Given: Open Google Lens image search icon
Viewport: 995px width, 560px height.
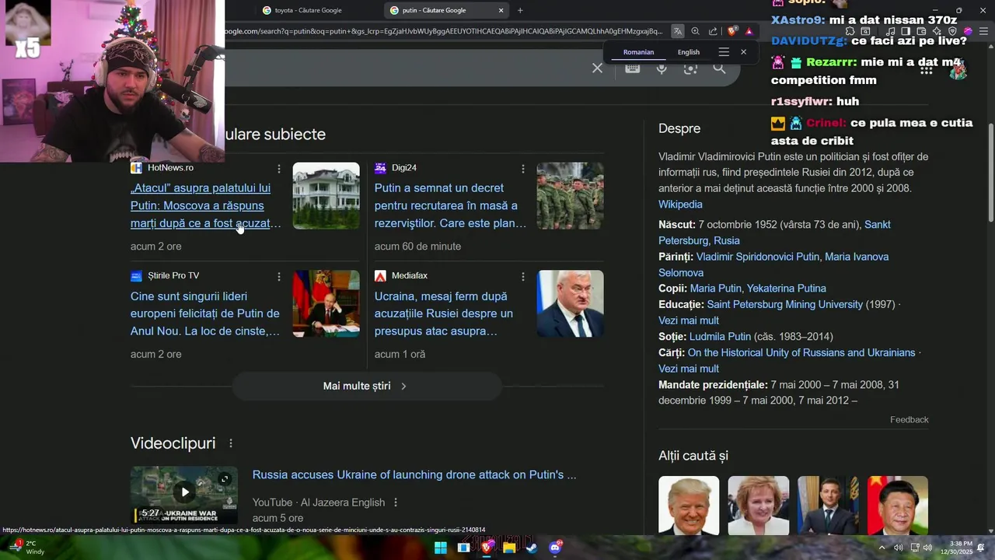Looking at the screenshot, I should pyautogui.click(x=690, y=68).
